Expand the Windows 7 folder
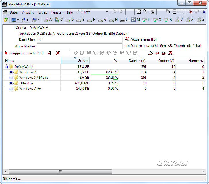The width and height of the screenshot is (209, 184). coord(11,72)
